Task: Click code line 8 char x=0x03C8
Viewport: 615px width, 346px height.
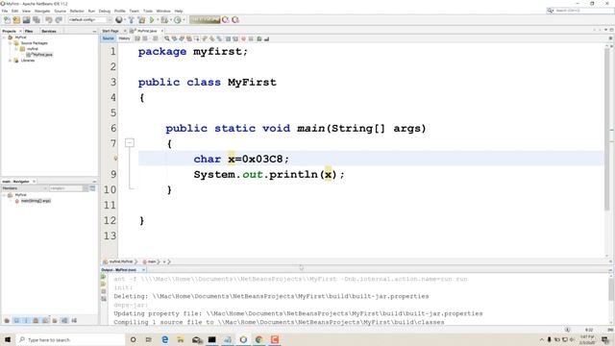Action: point(241,159)
